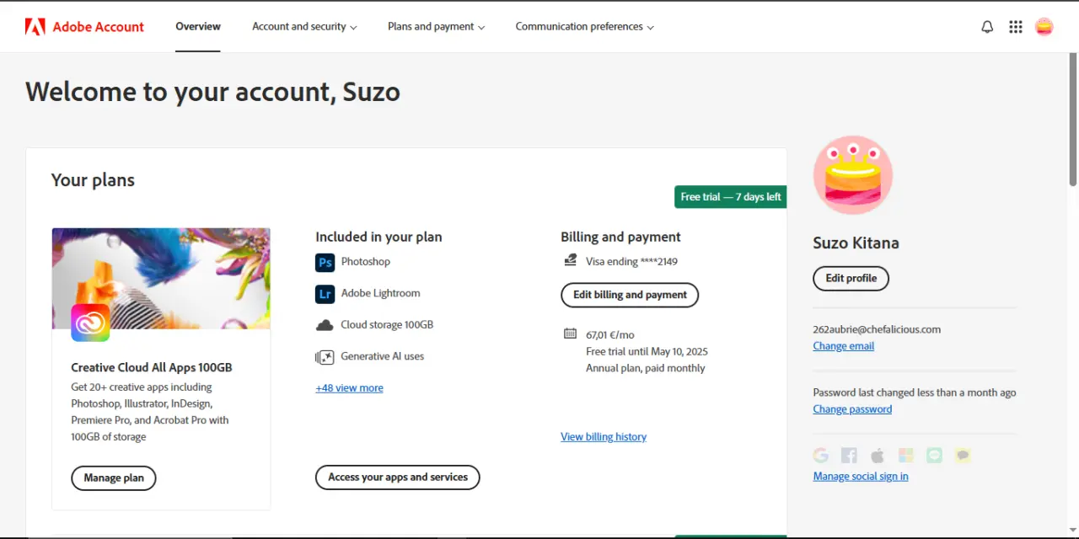This screenshot has height=539, width=1079.
Task: Click the Generative AI uses icon
Action: pyautogui.click(x=325, y=357)
